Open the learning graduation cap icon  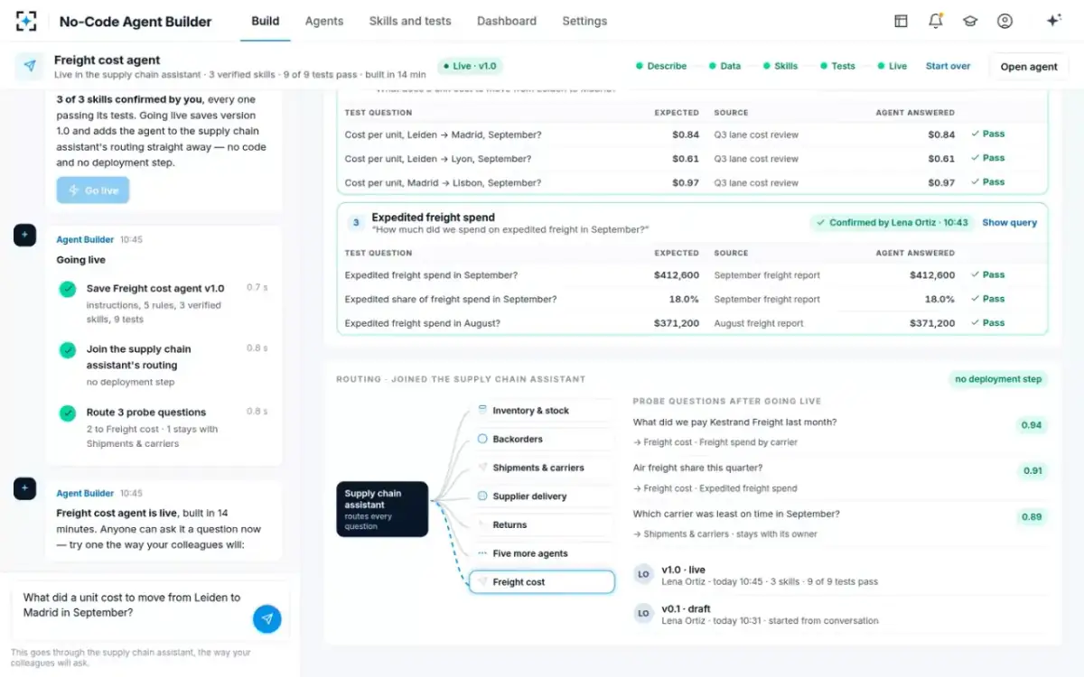tap(970, 21)
